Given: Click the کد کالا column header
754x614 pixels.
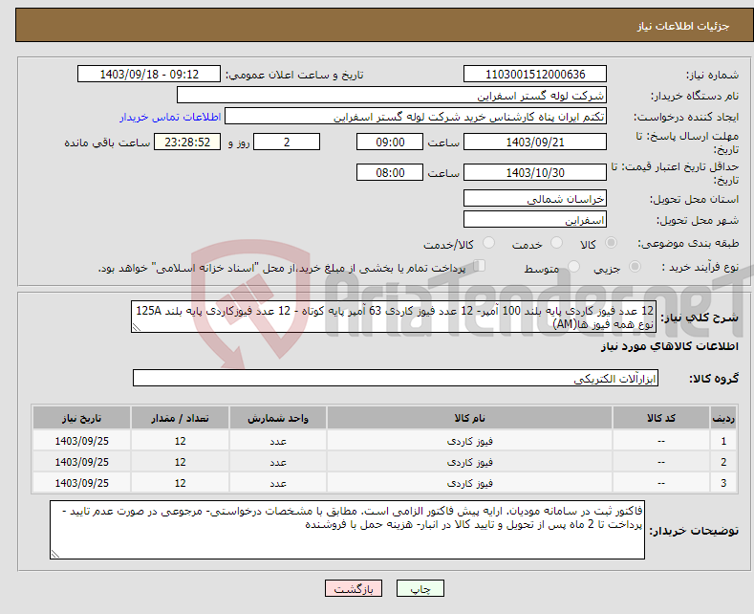Looking at the screenshot, I should [660, 418].
